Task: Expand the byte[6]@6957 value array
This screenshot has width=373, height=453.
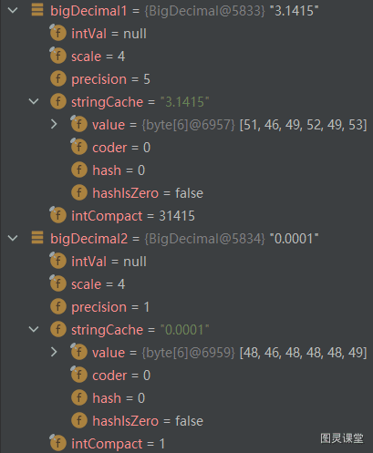Action: [x=54, y=124]
